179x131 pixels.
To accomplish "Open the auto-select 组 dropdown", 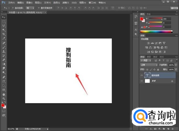I will point(30,8).
